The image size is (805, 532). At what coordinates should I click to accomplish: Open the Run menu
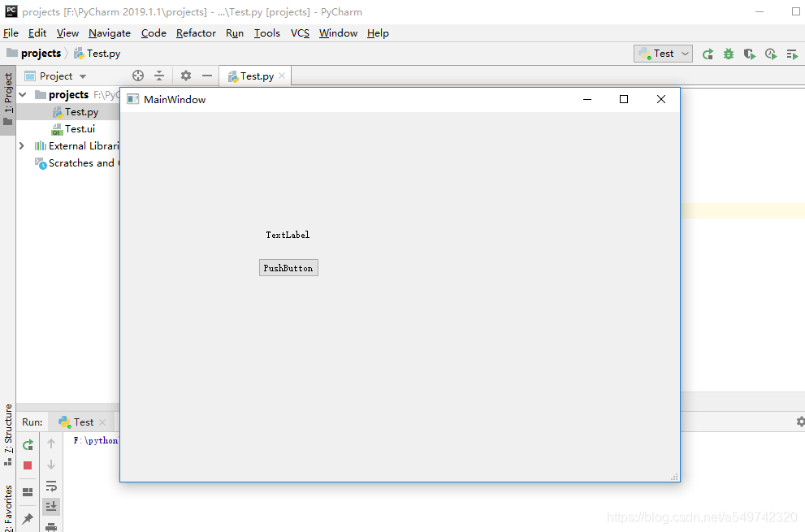235,32
